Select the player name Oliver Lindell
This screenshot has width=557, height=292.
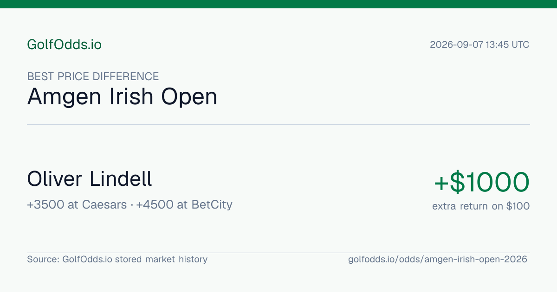[90, 179]
